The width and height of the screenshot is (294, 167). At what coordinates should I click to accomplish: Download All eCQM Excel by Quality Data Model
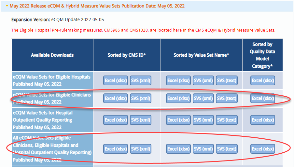click(263, 149)
